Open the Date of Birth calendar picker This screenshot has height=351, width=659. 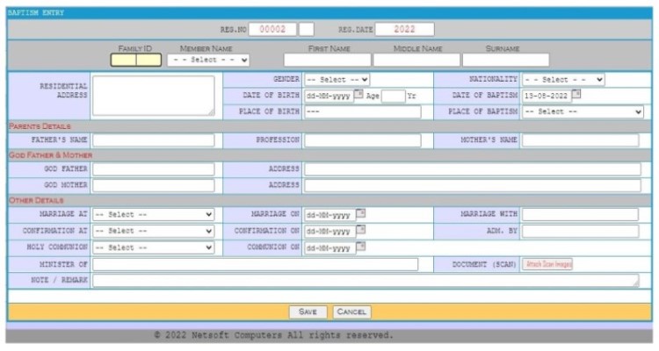(358, 95)
